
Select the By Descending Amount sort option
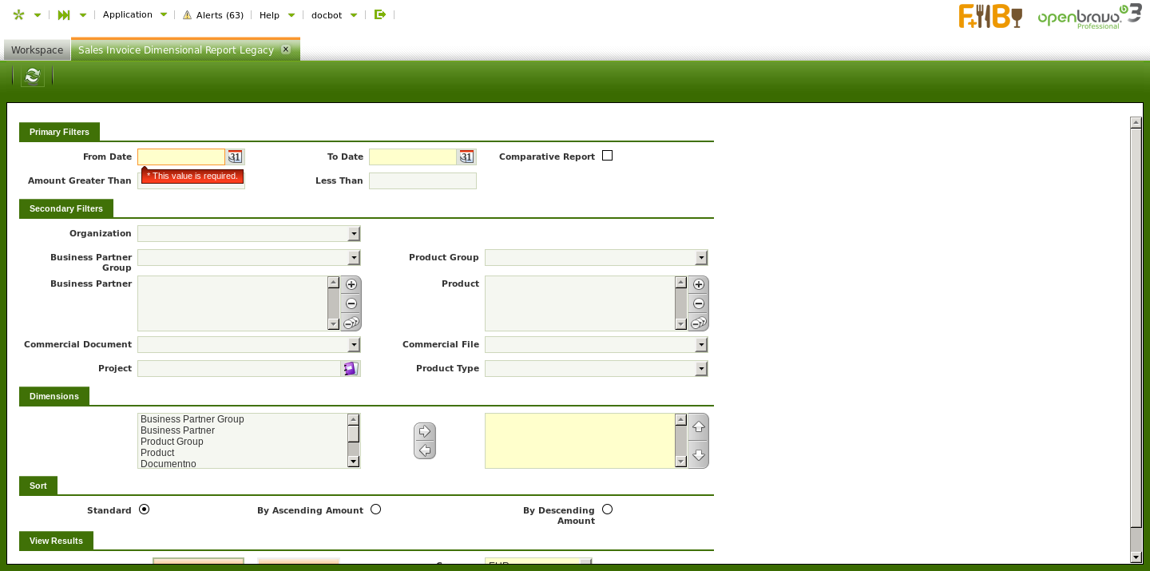click(x=607, y=510)
